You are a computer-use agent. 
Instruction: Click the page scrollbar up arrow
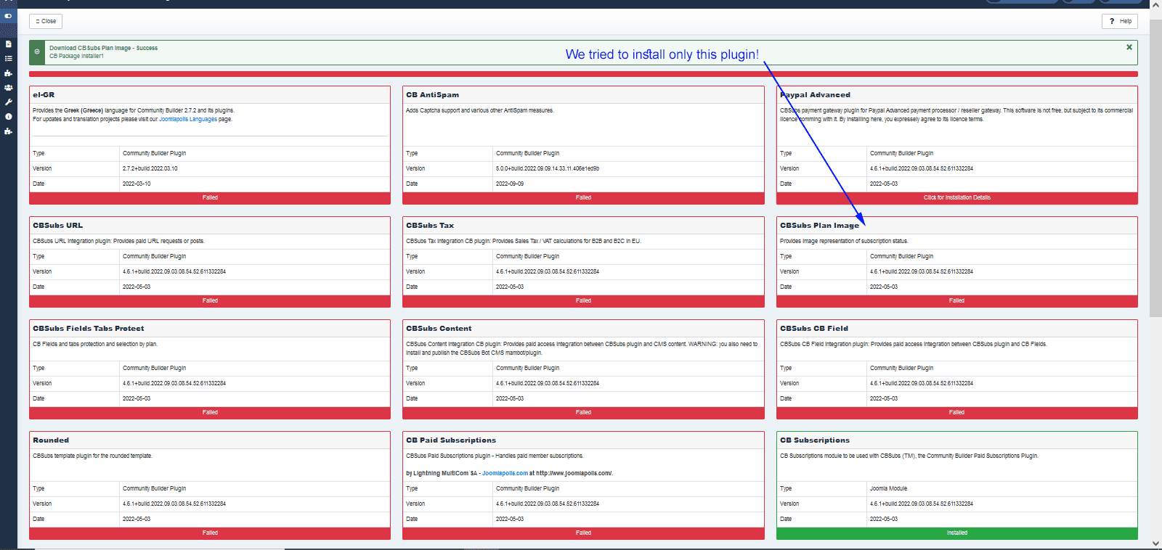[1155, 4]
